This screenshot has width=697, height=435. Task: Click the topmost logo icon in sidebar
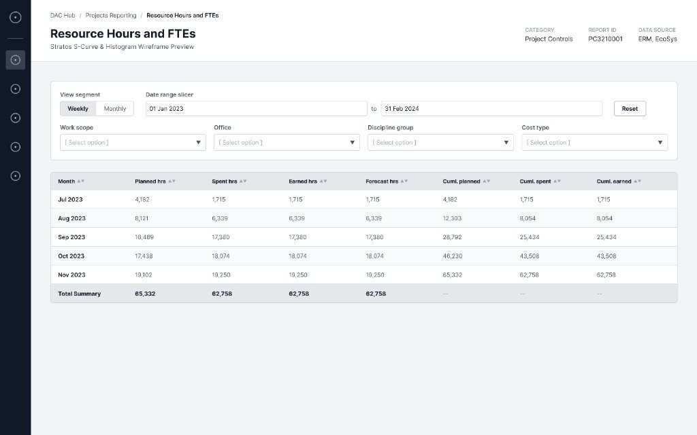pos(15,17)
